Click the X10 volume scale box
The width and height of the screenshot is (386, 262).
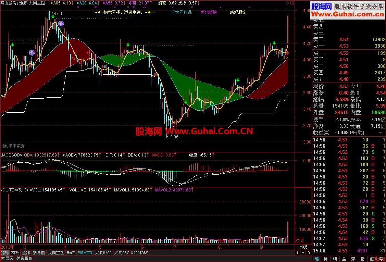tap(299, 240)
